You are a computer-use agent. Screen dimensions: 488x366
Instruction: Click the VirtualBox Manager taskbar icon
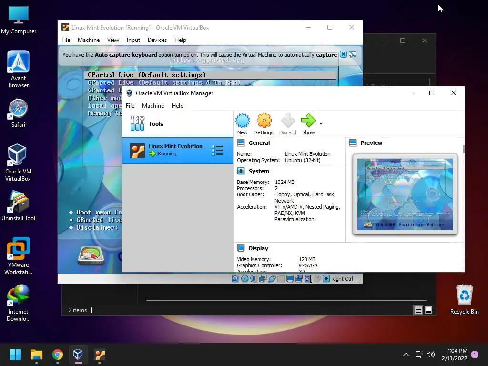pos(78,355)
